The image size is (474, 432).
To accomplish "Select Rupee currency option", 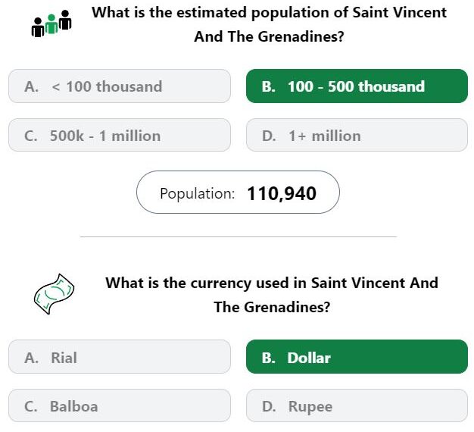I will pyautogui.click(x=357, y=405).
